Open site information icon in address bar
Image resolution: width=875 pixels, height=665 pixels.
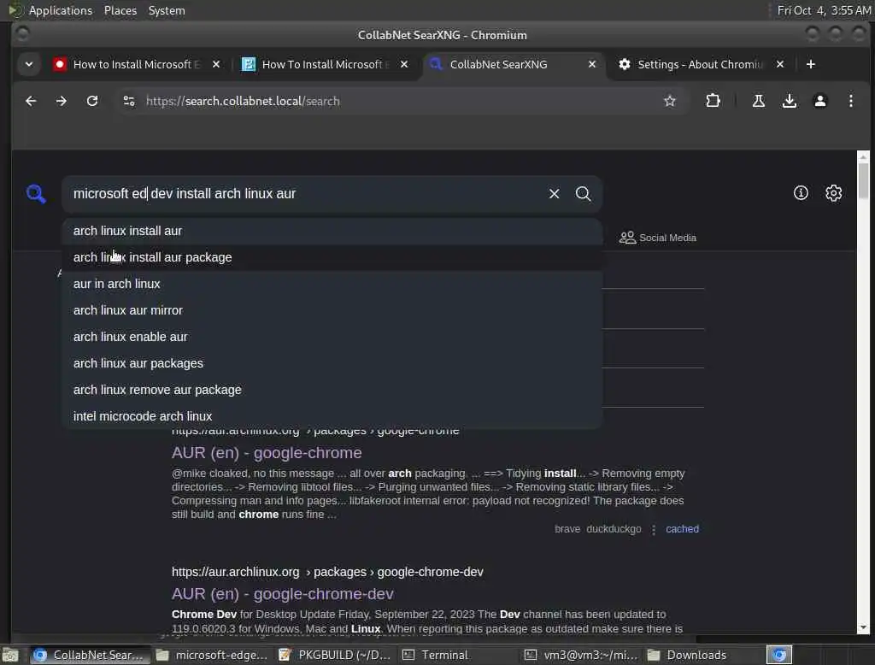pos(129,101)
